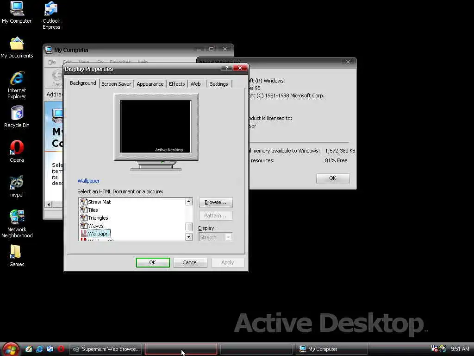Open the File menu in My Computer
Screen dimensions: 474x356
click(x=52, y=62)
